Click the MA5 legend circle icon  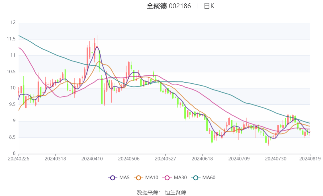coord(113,178)
